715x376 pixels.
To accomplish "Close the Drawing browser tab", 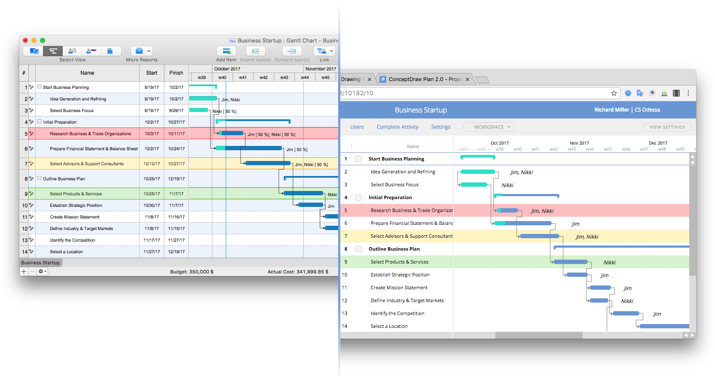I will click(x=370, y=79).
